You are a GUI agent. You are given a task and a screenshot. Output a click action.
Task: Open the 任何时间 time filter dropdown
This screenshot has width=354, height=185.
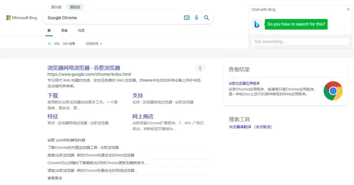[94, 44]
